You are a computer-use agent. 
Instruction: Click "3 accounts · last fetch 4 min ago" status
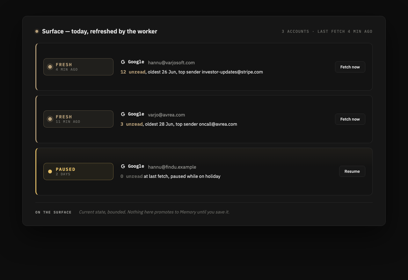(327, 31)
